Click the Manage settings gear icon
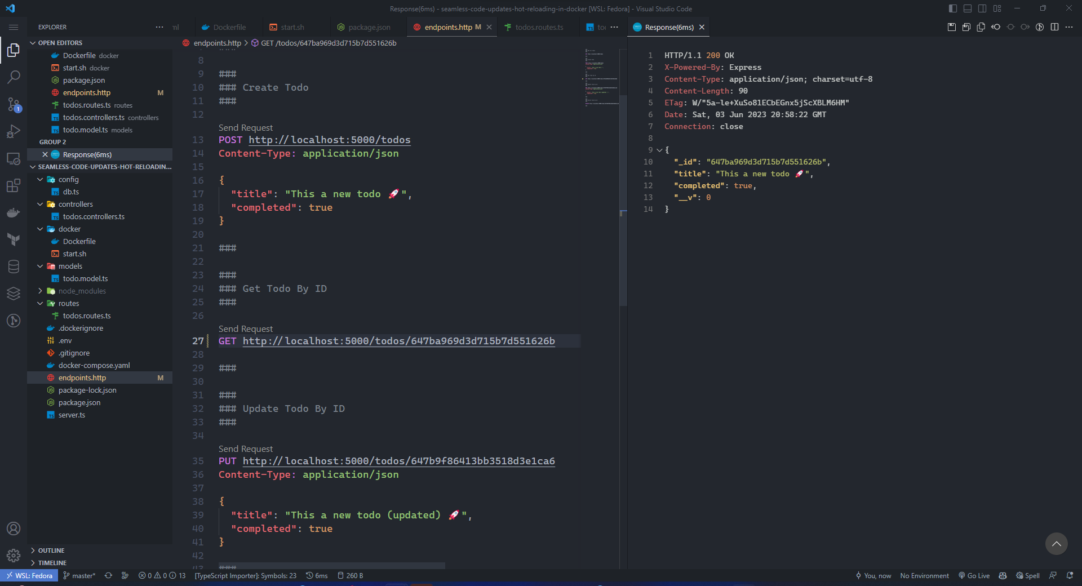Viewport: 1082px width, 586px height. [x=14, y=556]
